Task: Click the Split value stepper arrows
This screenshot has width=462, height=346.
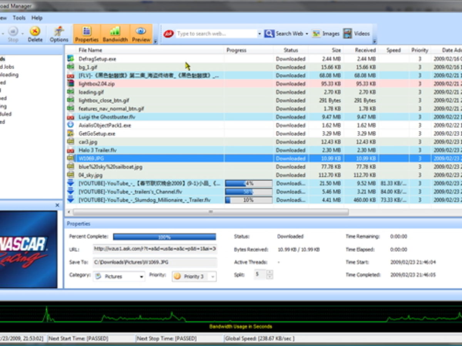Action: pyautogui.click(x=269, y=275)
